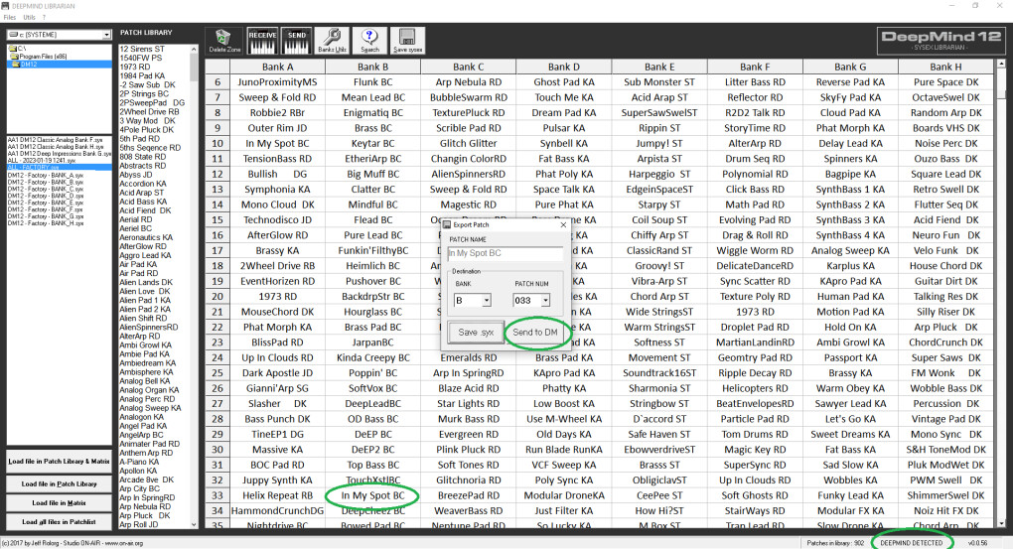Open the Utils menu
Viewport: 1013px width, 549px height.
click(x=29, y=18)
